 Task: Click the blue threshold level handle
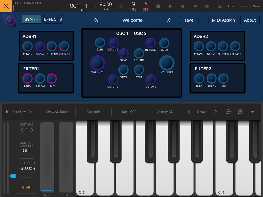(12, 176)
